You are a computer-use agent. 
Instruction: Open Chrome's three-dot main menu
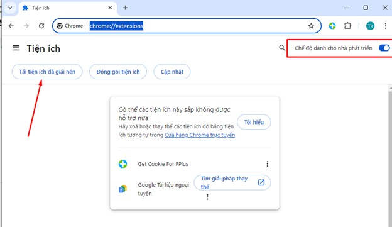click(386, 26)
